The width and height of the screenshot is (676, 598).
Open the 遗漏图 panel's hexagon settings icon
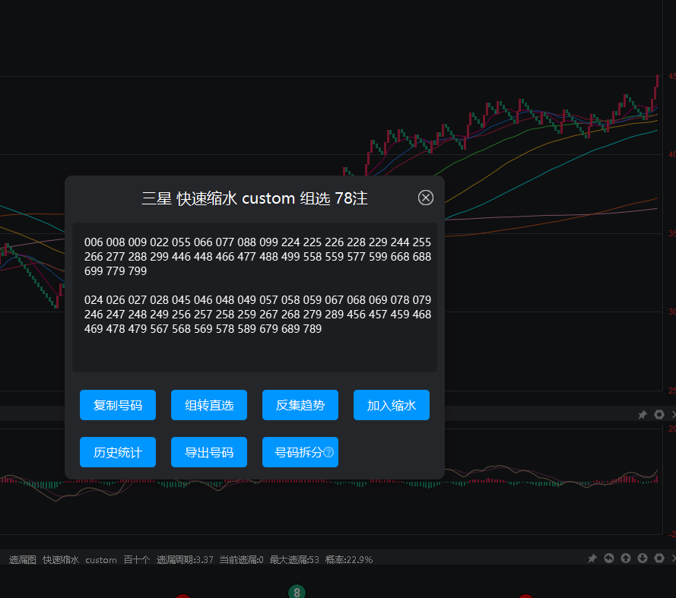coord(659,558)
